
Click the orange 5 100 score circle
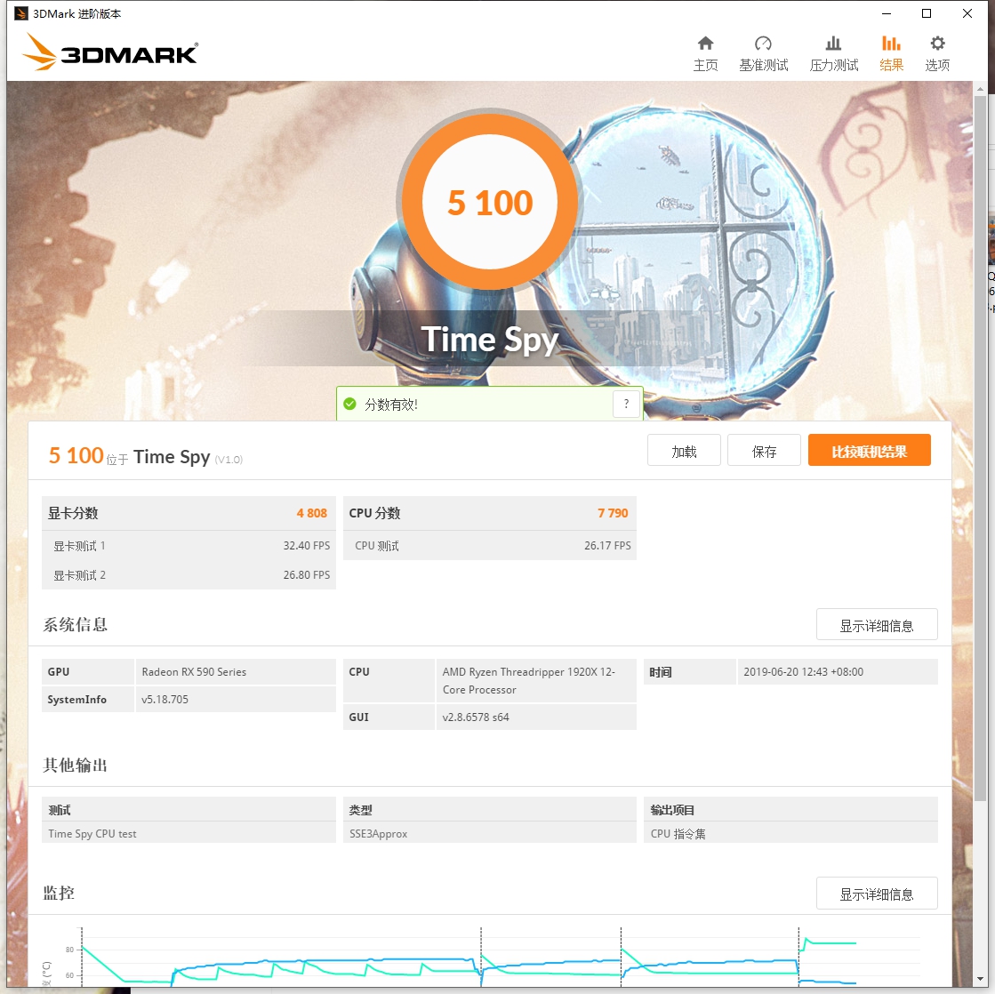click(489, 203)
